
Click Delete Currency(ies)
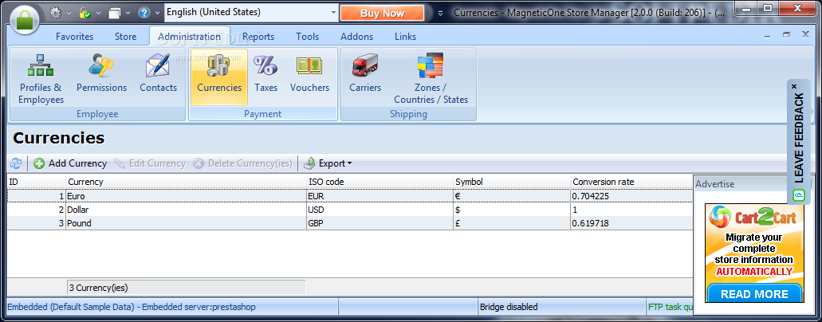point(242,163)
